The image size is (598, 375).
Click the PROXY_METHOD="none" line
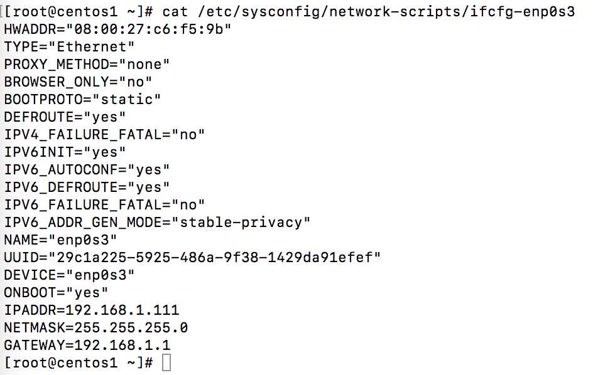coord(87,65)
